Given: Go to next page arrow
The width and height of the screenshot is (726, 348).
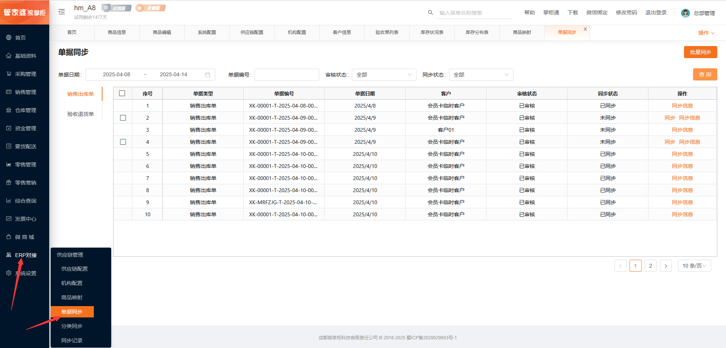Looking at the screenshot, I should pos(666,266).
